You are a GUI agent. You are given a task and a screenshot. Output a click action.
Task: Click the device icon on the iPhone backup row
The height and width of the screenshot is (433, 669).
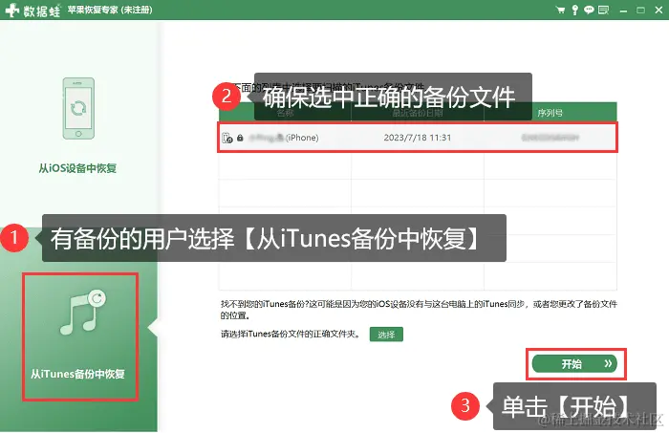227,138
